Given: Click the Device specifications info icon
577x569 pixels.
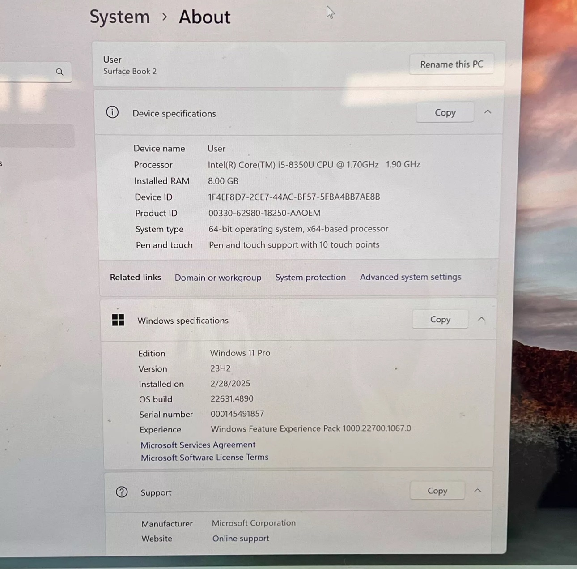Looking at the screenshot, I should coord(112,112).
